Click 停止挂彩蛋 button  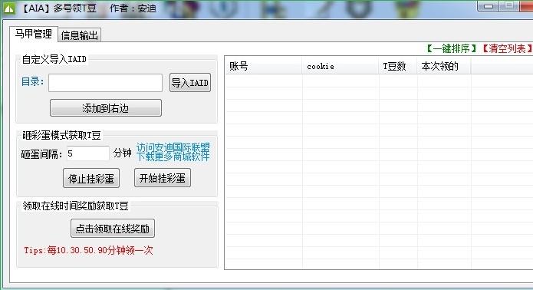pos(91,178)
